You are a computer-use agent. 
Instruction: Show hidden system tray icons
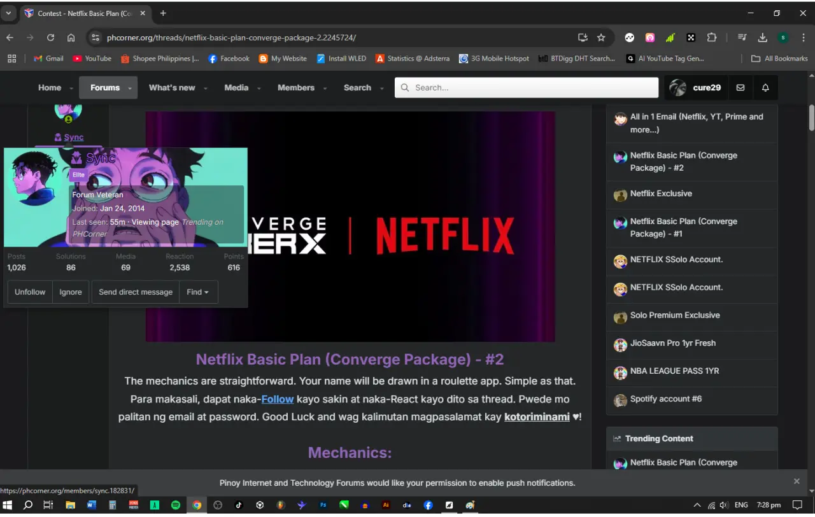(697, 505)
